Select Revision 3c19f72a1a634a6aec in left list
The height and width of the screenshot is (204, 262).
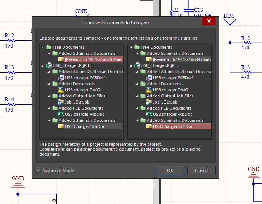[x=94, y=59]
